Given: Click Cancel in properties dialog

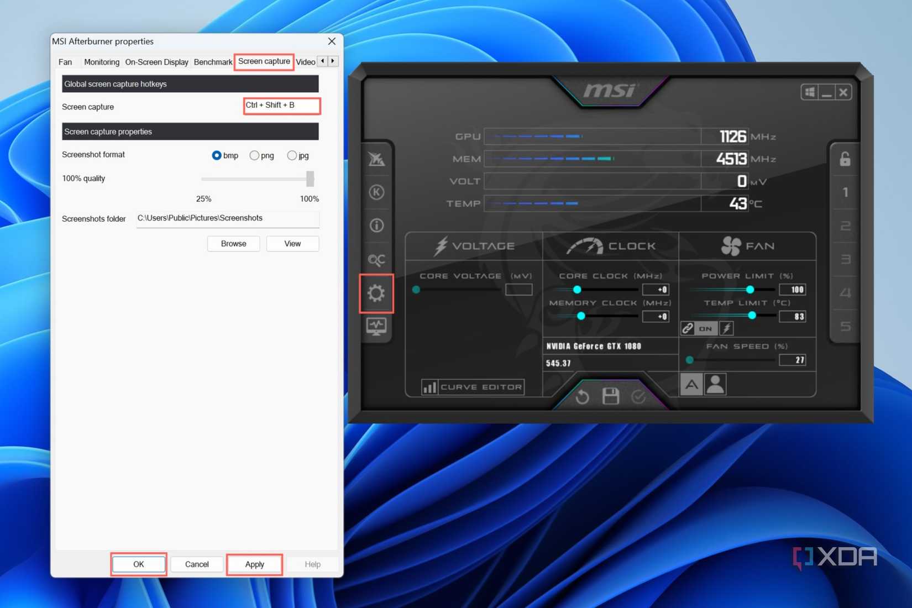Looking at the screenshot, I should [197, 564].
